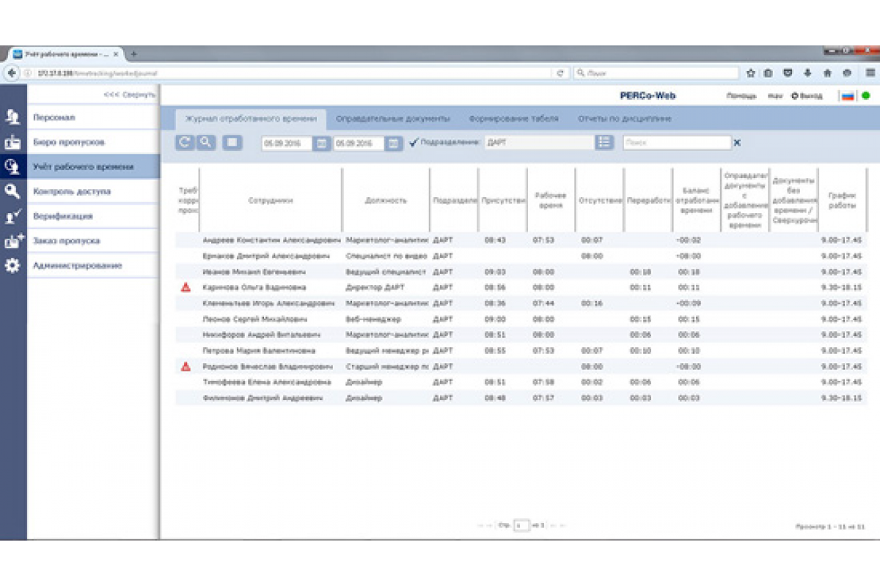Switch to Оправдательные документы tab
Viewport: 880px width, 586px height.
[x=393, y=119]
